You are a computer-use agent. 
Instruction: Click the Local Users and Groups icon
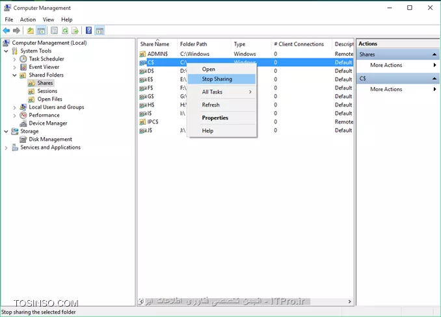coord(23,107)
